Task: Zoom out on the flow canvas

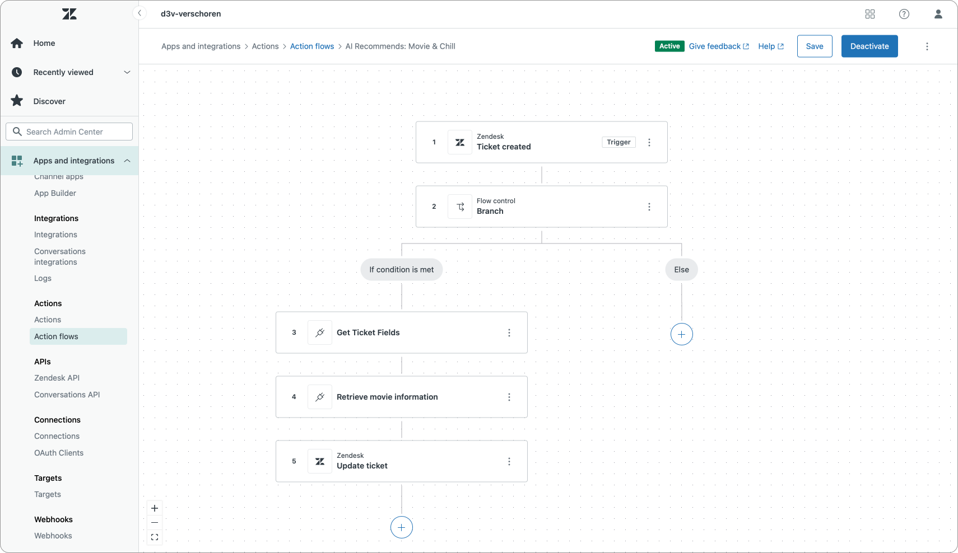Action: [x=155, y=523]
